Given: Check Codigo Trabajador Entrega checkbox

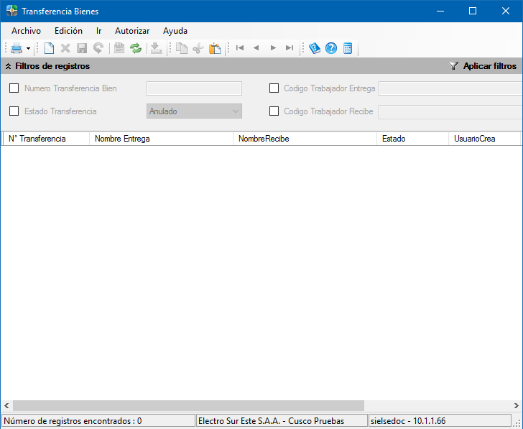Looking at the screenshot, I should [x=274, y=88].
